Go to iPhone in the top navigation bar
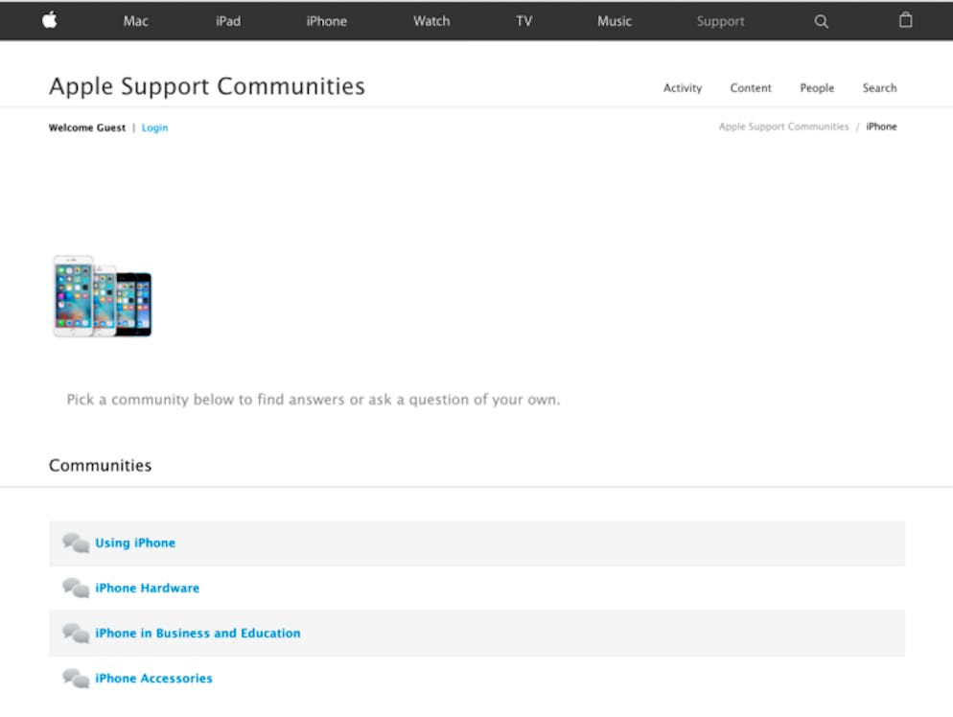953x717 pixels. [x=326, y=21]
